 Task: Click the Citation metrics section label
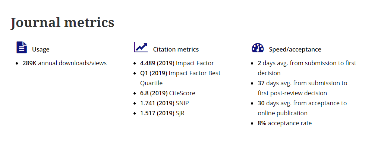point(176,49)
